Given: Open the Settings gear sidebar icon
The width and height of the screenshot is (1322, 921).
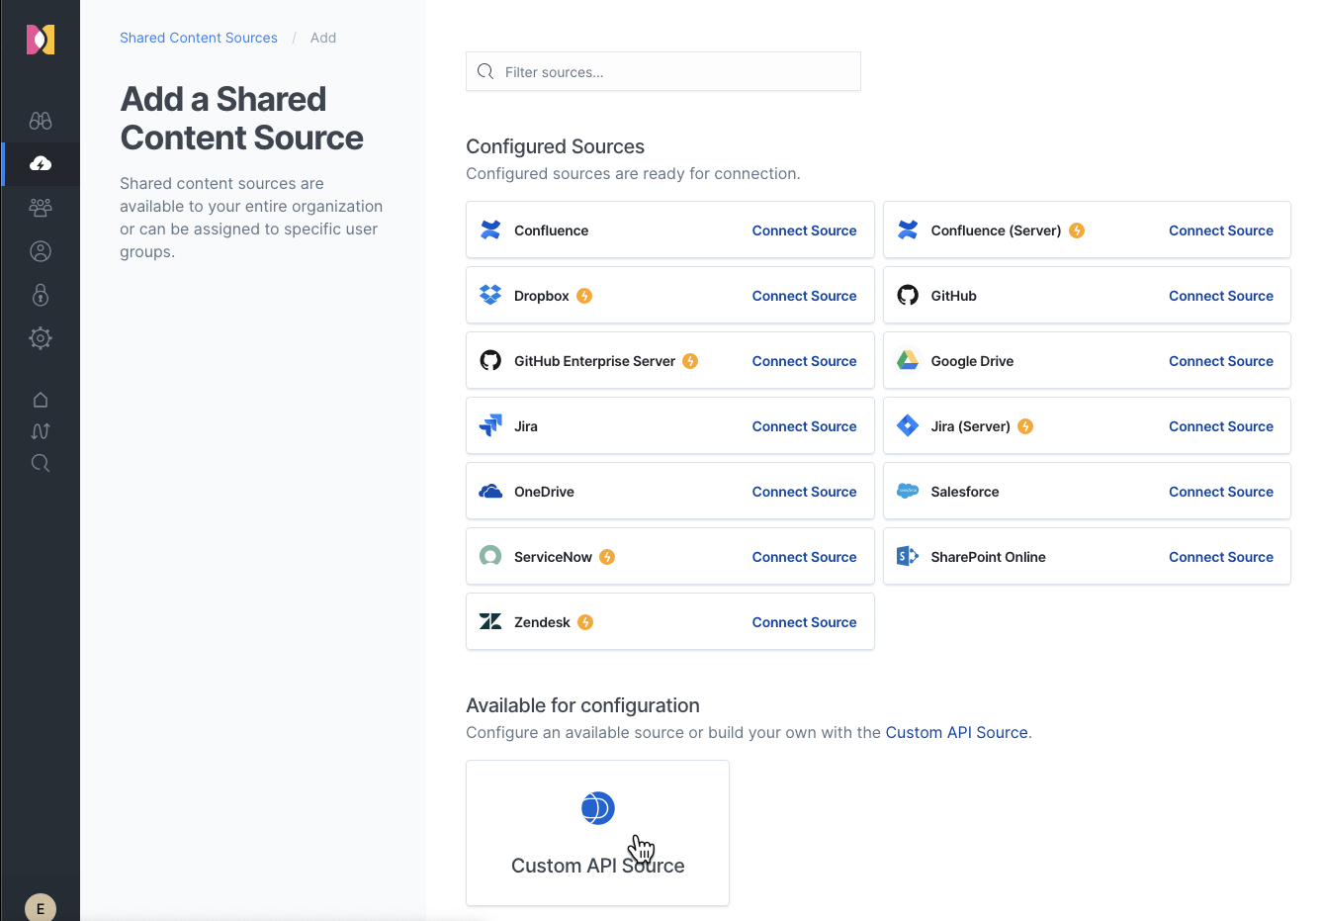Looking at the screenshot, I should coord(41,338).
